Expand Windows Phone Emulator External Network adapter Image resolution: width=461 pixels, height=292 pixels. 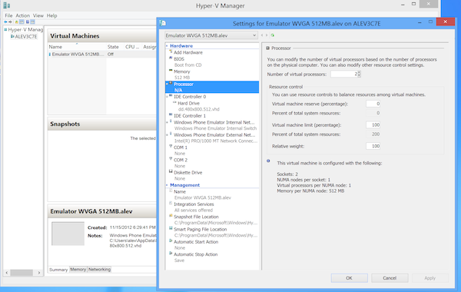(167, 135)
